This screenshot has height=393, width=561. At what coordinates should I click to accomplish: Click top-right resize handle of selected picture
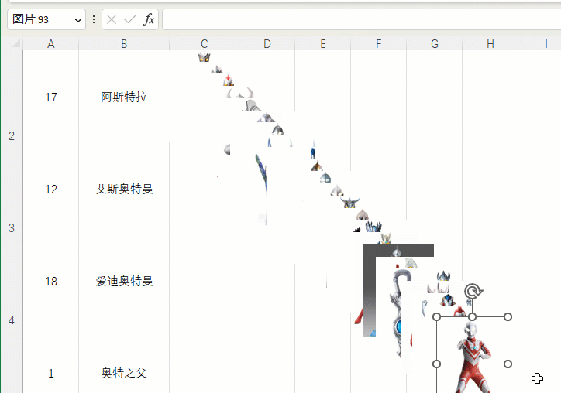pyautogui.click(x=508, y=317)
